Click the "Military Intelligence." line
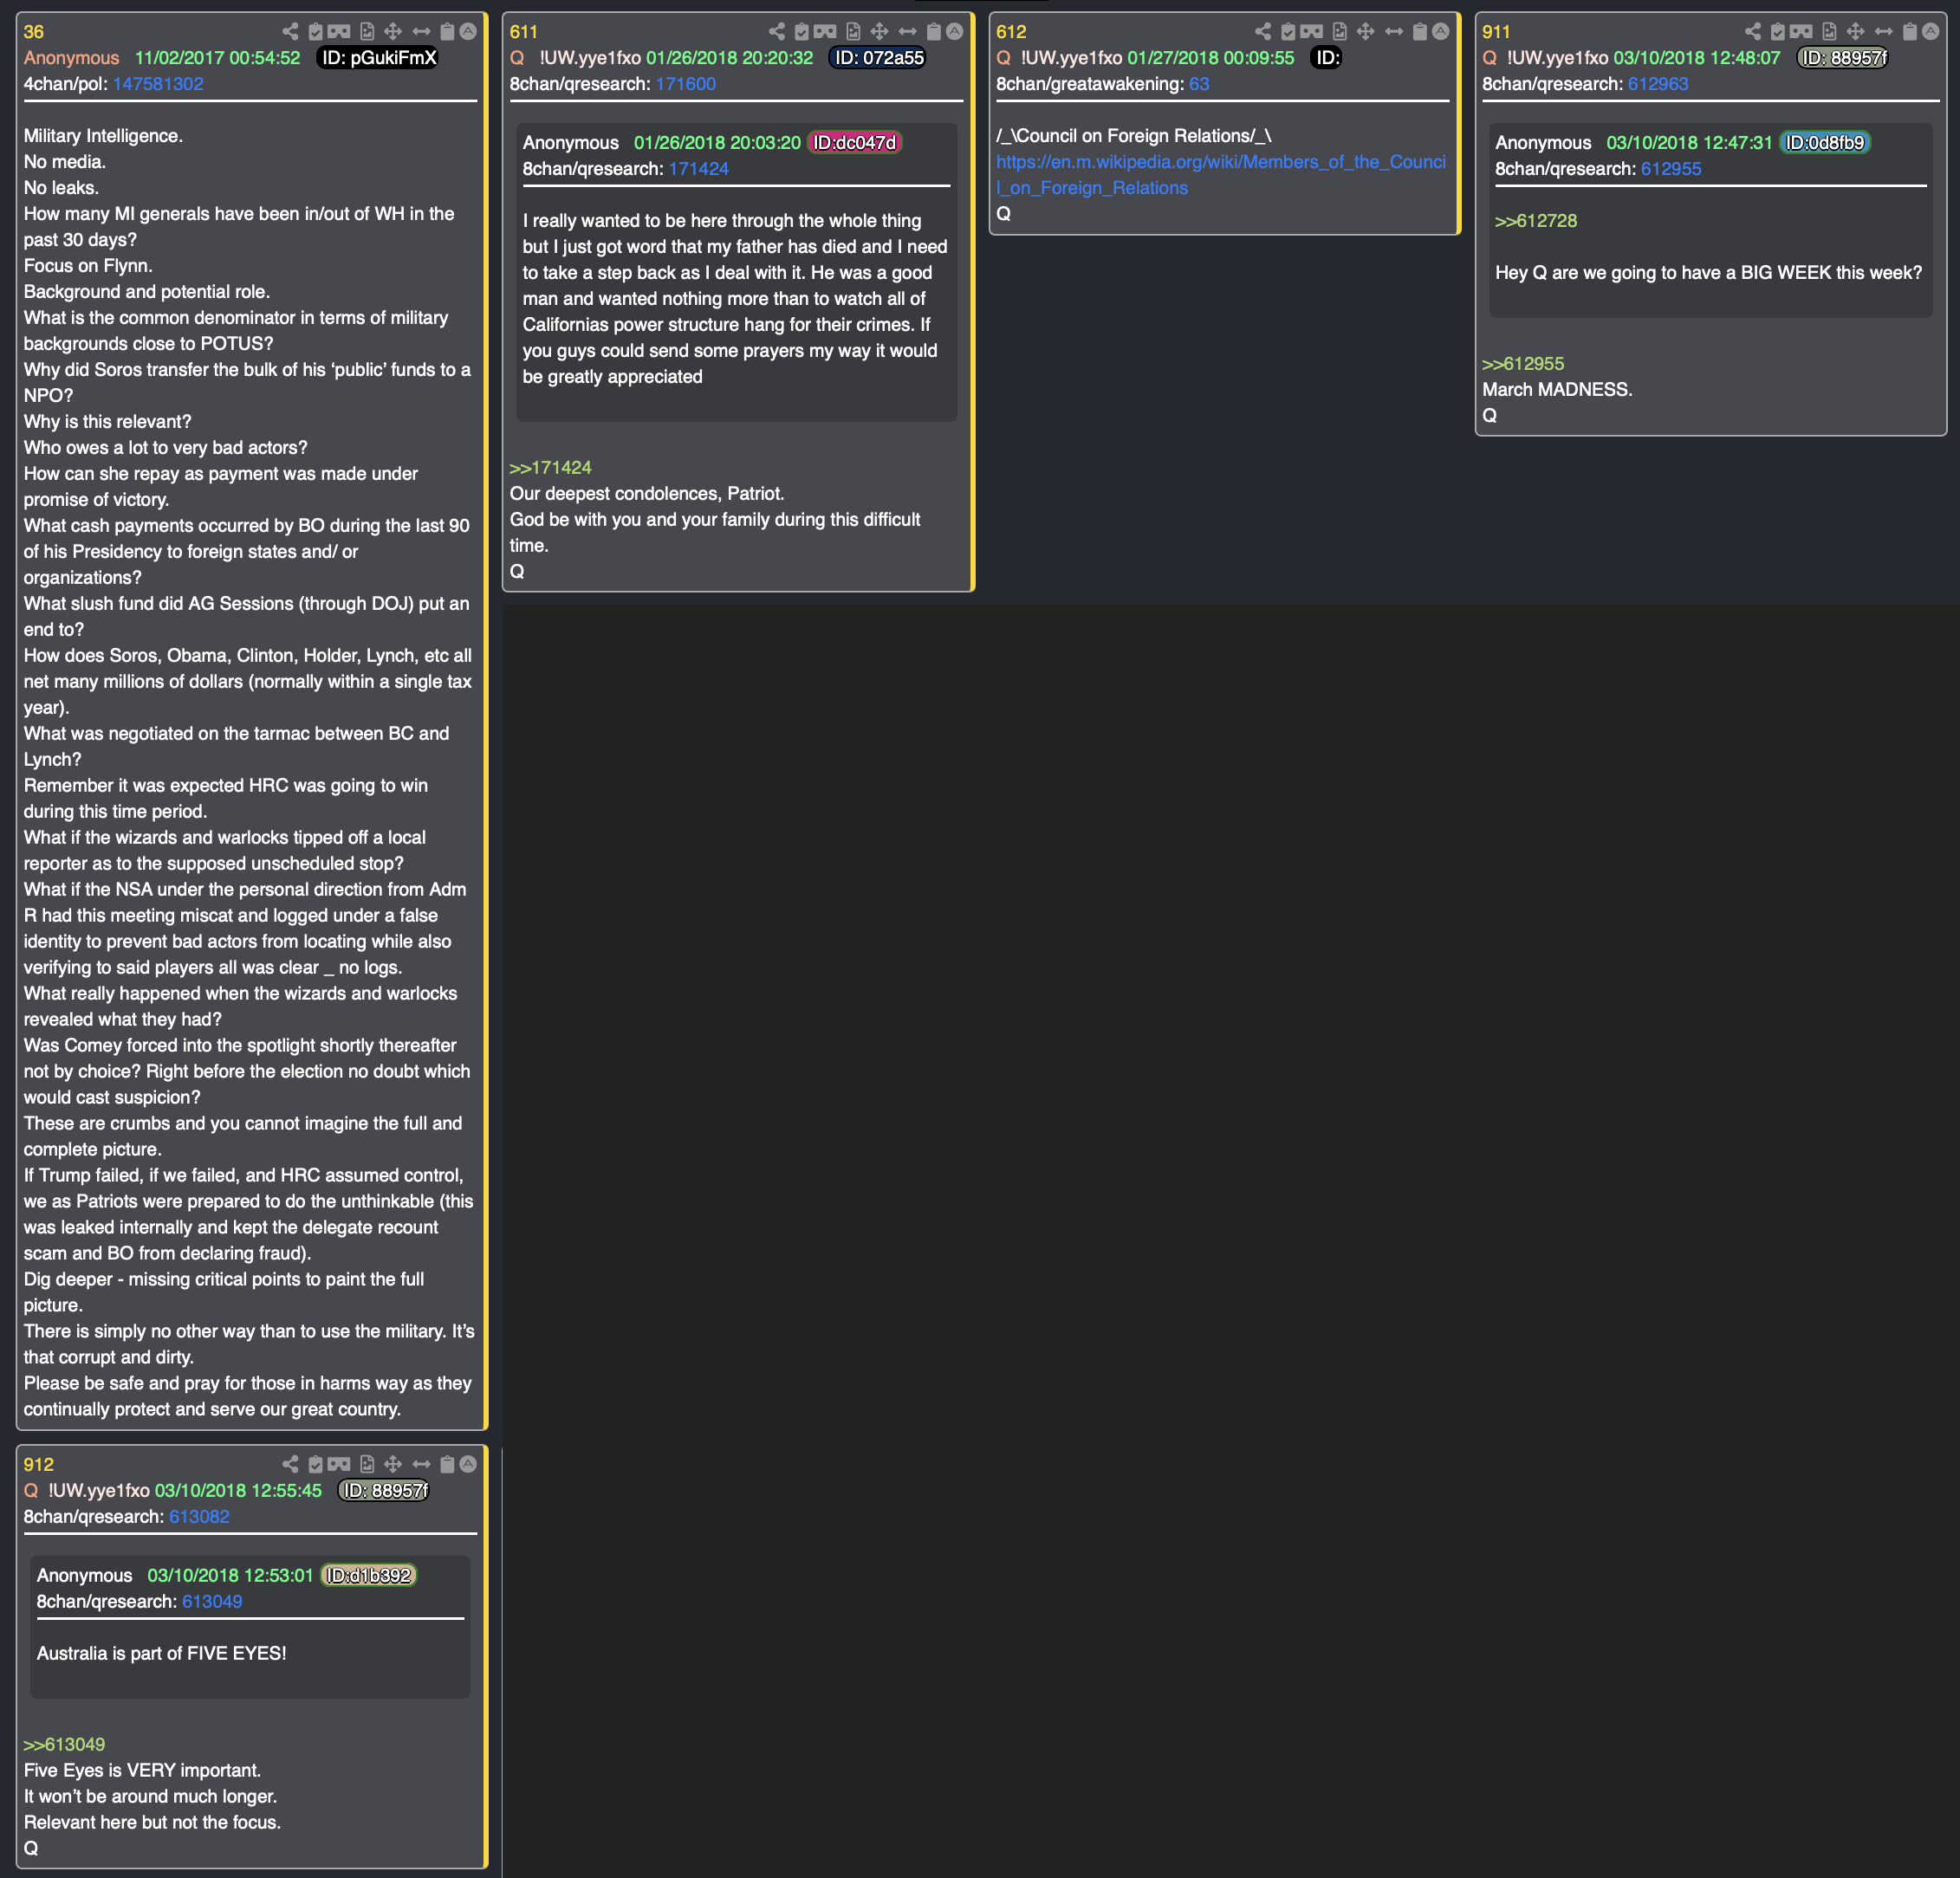 [x=103, y=136]
